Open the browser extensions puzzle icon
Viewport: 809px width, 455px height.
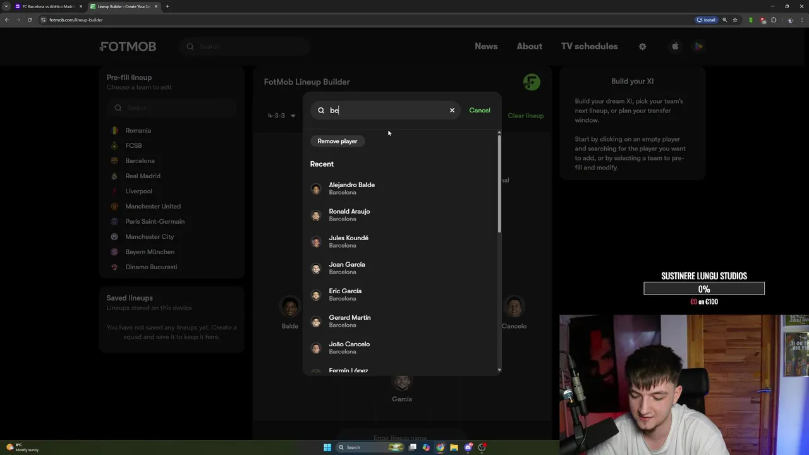click(x=774, y=20)
